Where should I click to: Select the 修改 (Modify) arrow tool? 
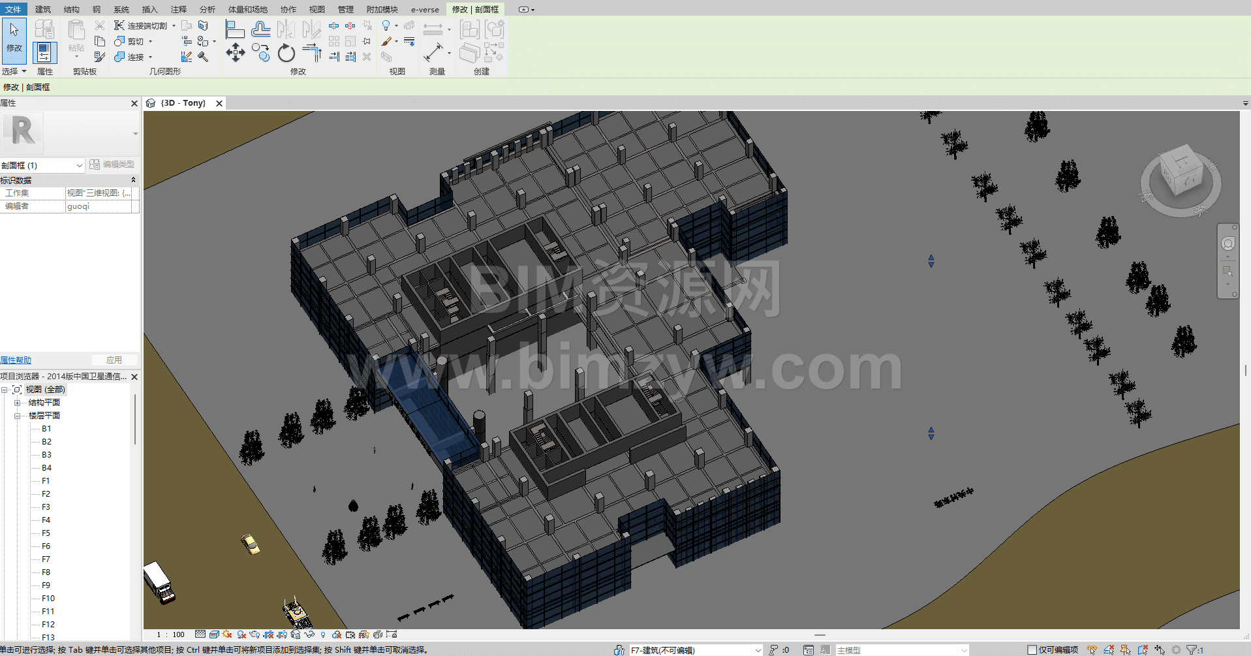tap(14, 40)
